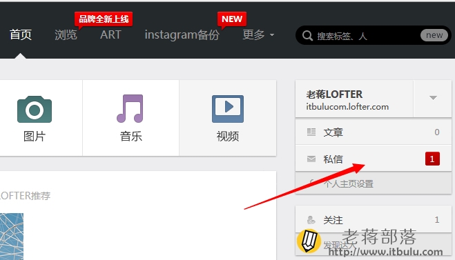Click the 品牌全新上线 red badge
Viewport: 455px width, 260px height.
click(104, 19)
